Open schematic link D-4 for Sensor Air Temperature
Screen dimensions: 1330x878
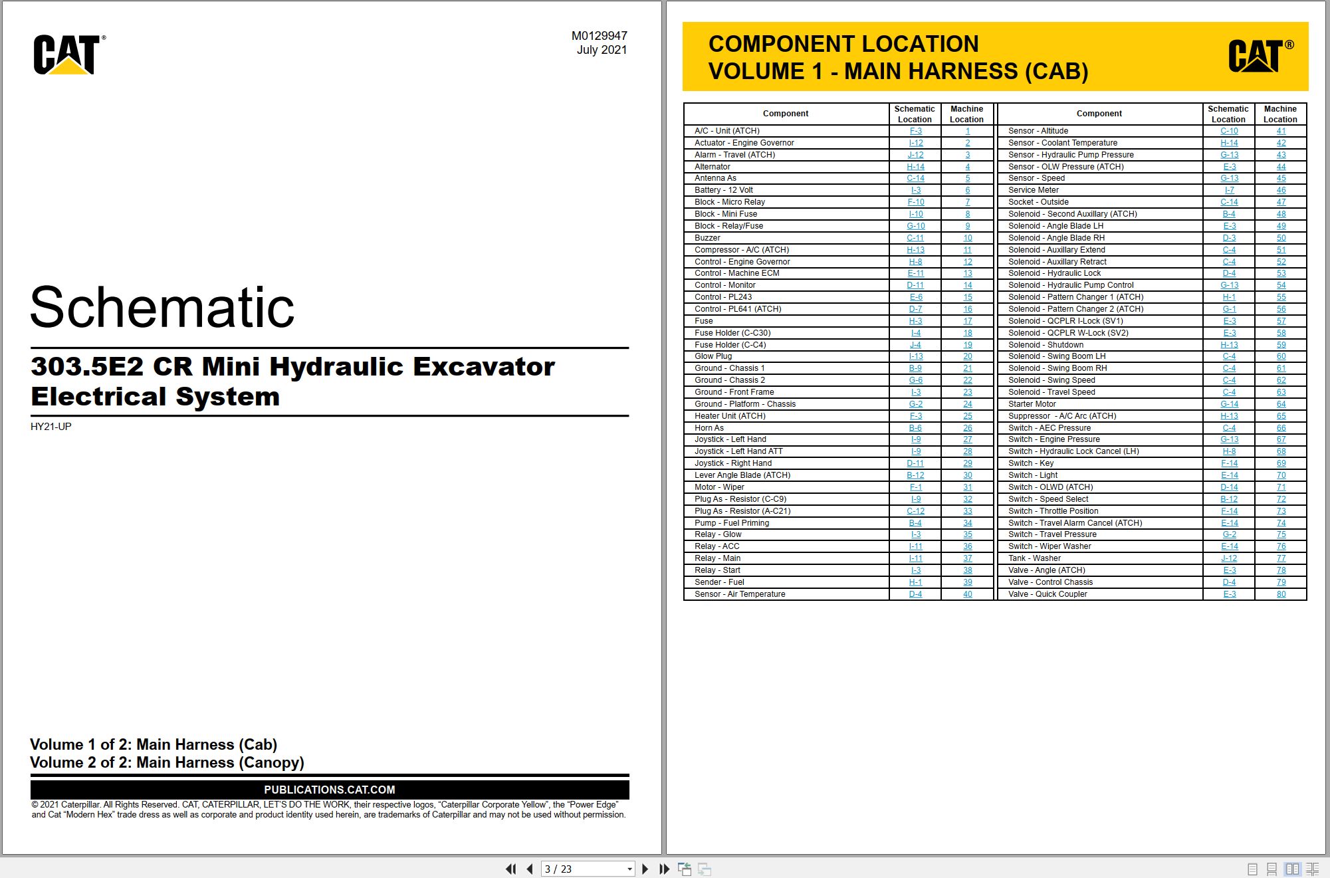coord(915,594)
